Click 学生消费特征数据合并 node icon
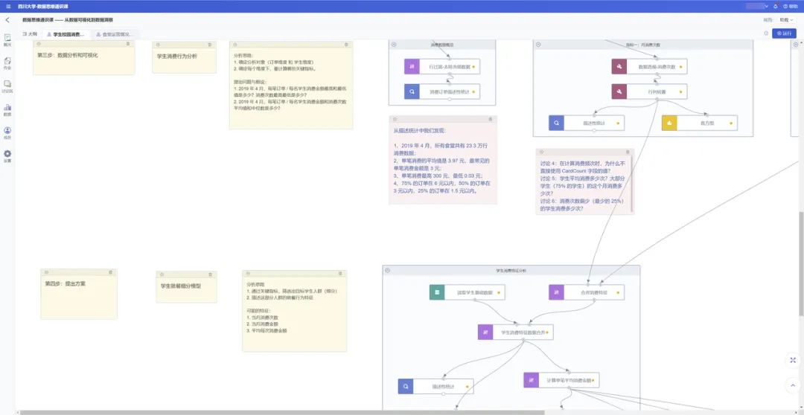 pos(485,332)
